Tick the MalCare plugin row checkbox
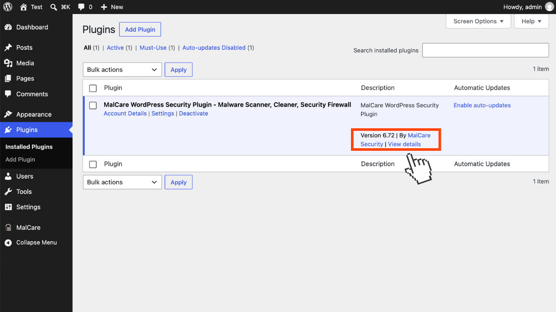The height and width of the screenshot is (312, 556). coord(93,105)
